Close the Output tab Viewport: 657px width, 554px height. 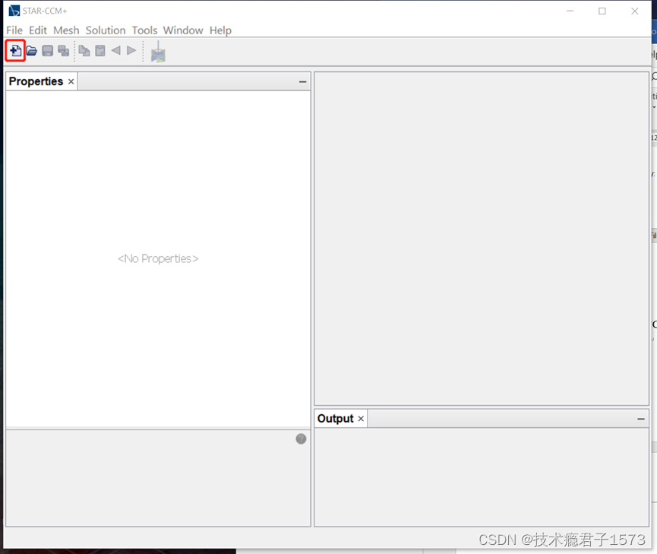pyautogui.click(x=361, y=419)
